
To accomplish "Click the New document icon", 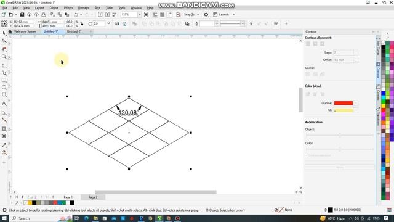I will pos(4,15).
